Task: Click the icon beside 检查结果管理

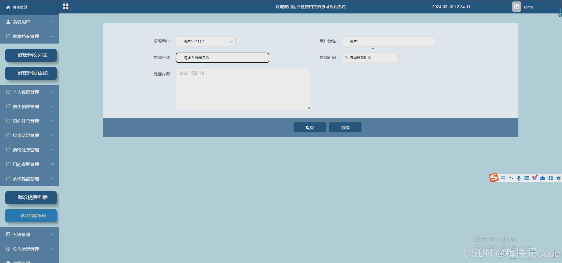Action: [x=8, y=135]
